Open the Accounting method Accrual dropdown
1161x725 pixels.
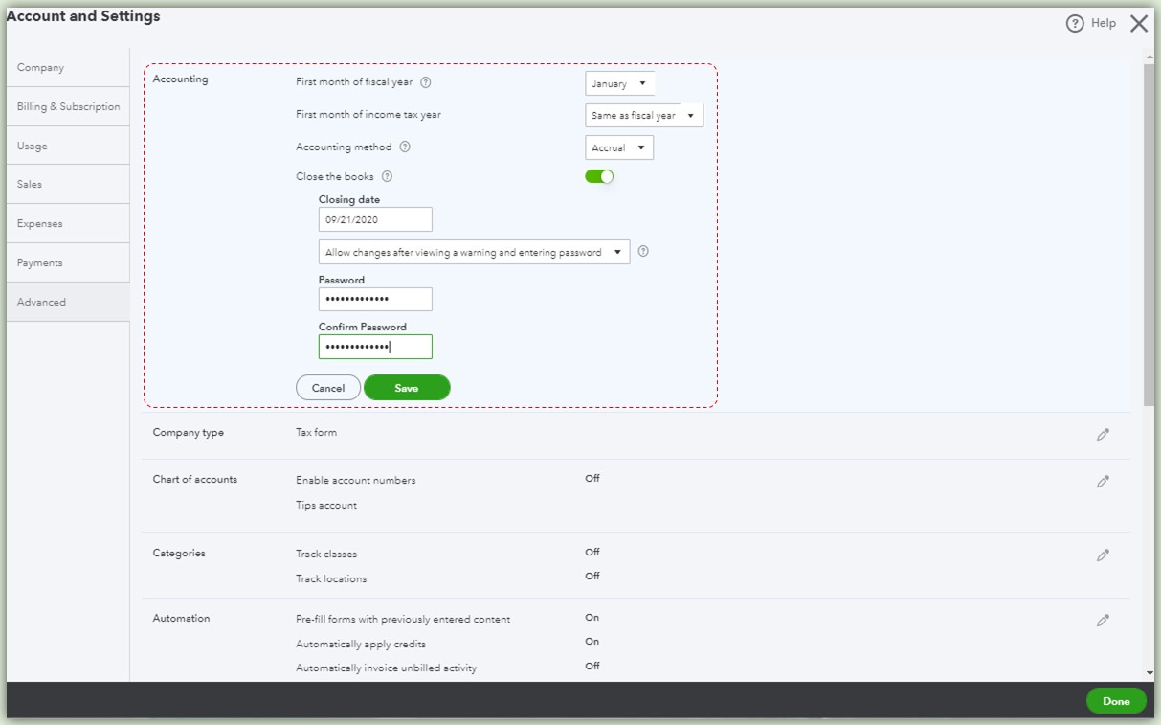[618, 148]
